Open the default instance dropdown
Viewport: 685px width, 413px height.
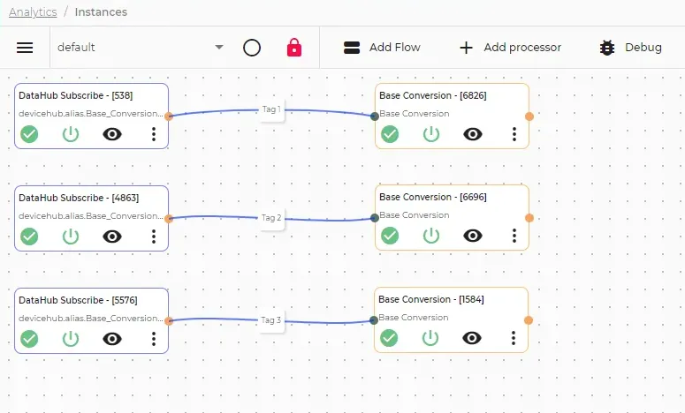point(141,47)
